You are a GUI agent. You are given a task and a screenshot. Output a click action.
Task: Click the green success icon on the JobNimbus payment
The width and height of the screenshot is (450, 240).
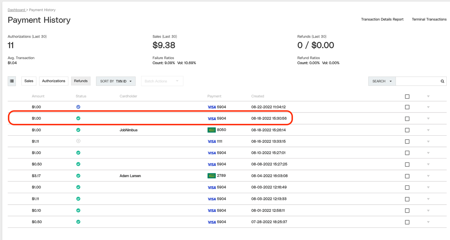click(78, 130)
